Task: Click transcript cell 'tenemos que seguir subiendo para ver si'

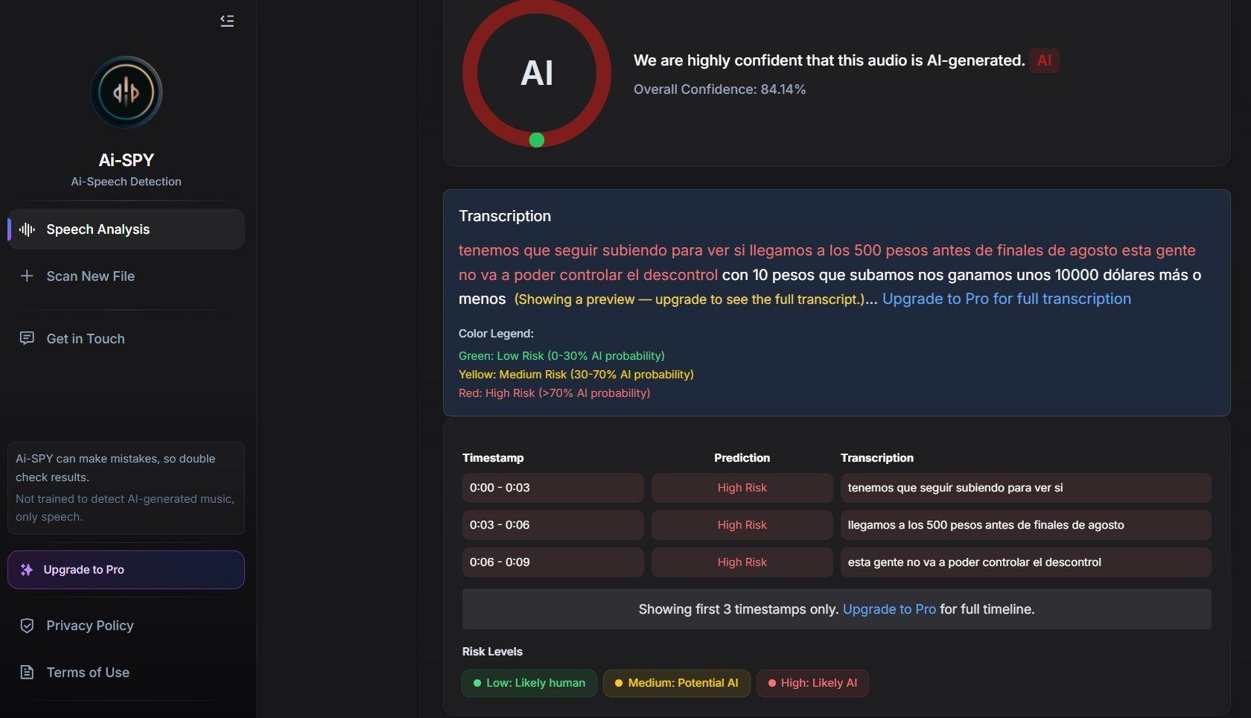Action: [x=1026, y=488]
